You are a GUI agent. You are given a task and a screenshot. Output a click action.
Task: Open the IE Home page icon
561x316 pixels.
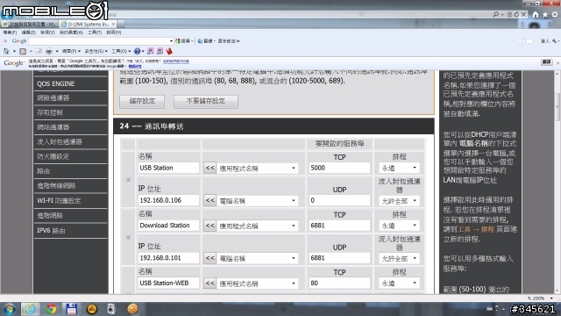tap(536, 15)
